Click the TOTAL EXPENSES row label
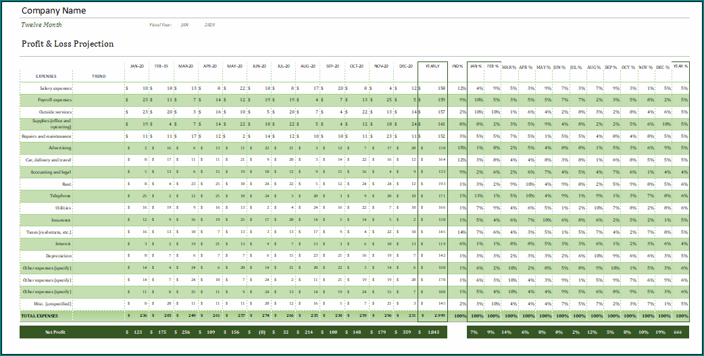Image resolution: width=704 pixels, height=356 pixels. click(39, 316)
